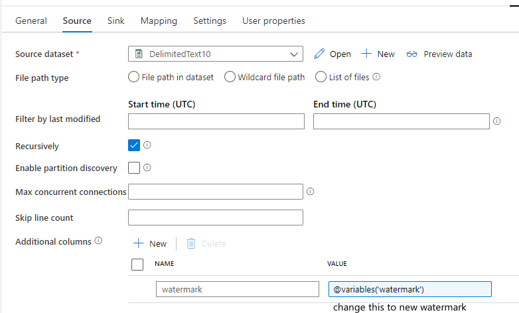The height and width of the screenshot is (313, 519).
Task: Click info icon beside End time field
Action: [496, 121]
